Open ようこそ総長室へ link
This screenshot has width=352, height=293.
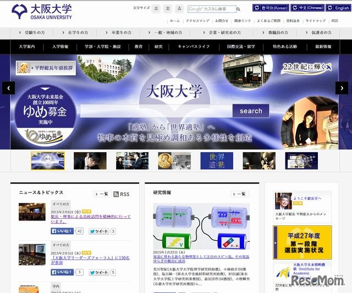tap(307, 198)
